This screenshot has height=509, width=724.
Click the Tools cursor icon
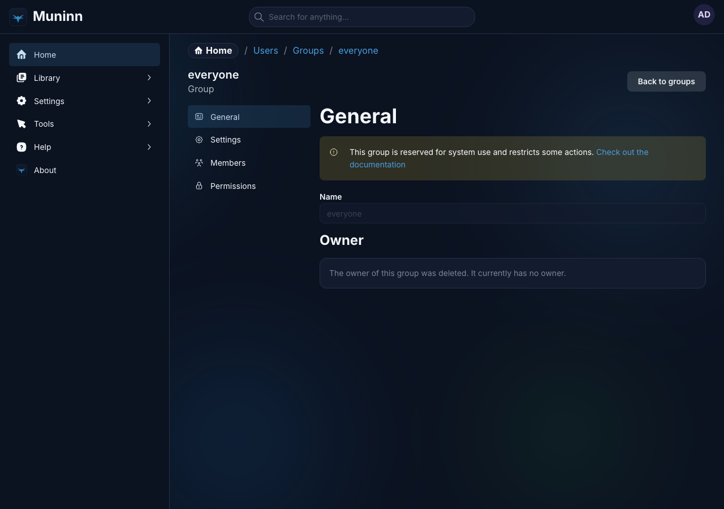[21, 124]
